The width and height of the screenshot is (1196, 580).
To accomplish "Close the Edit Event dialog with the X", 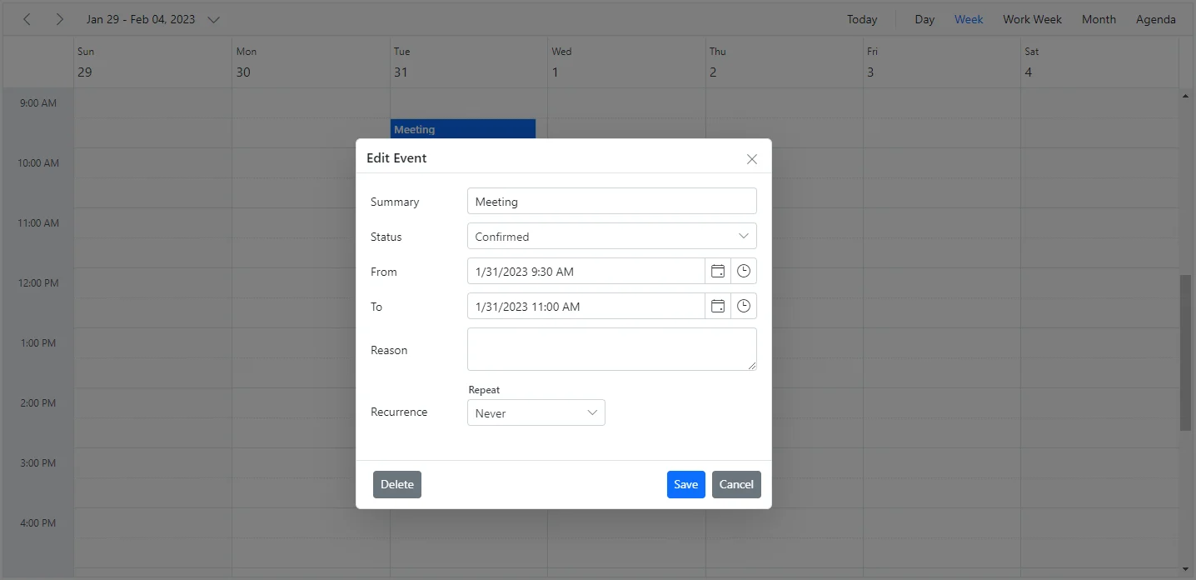I will click(752, 159).
